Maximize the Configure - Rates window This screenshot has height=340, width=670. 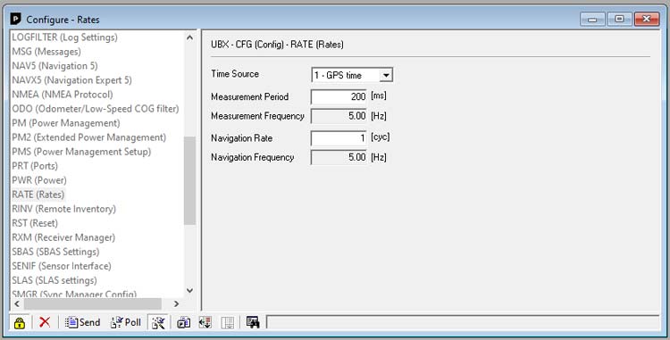(619, 19)
